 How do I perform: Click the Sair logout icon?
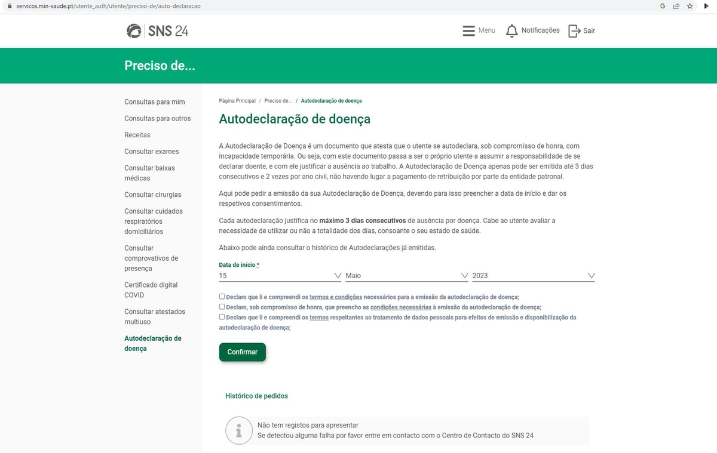(x=574, y=31)
